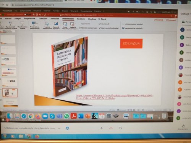Hang up the call with the red phone icon
Viewport: 191px width, 143px height.
[111, 128]
